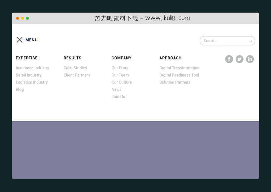
Task: Open the Digital Transformation link
Action: (x=179, y=68)
